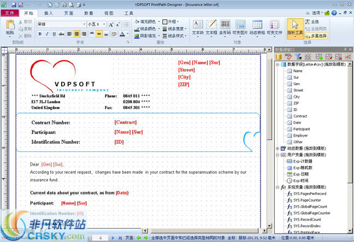Open the font name dropdown (宋体)
Image resolution: width=354 pixels, height=242 pixels.
[x=84, y=24]
